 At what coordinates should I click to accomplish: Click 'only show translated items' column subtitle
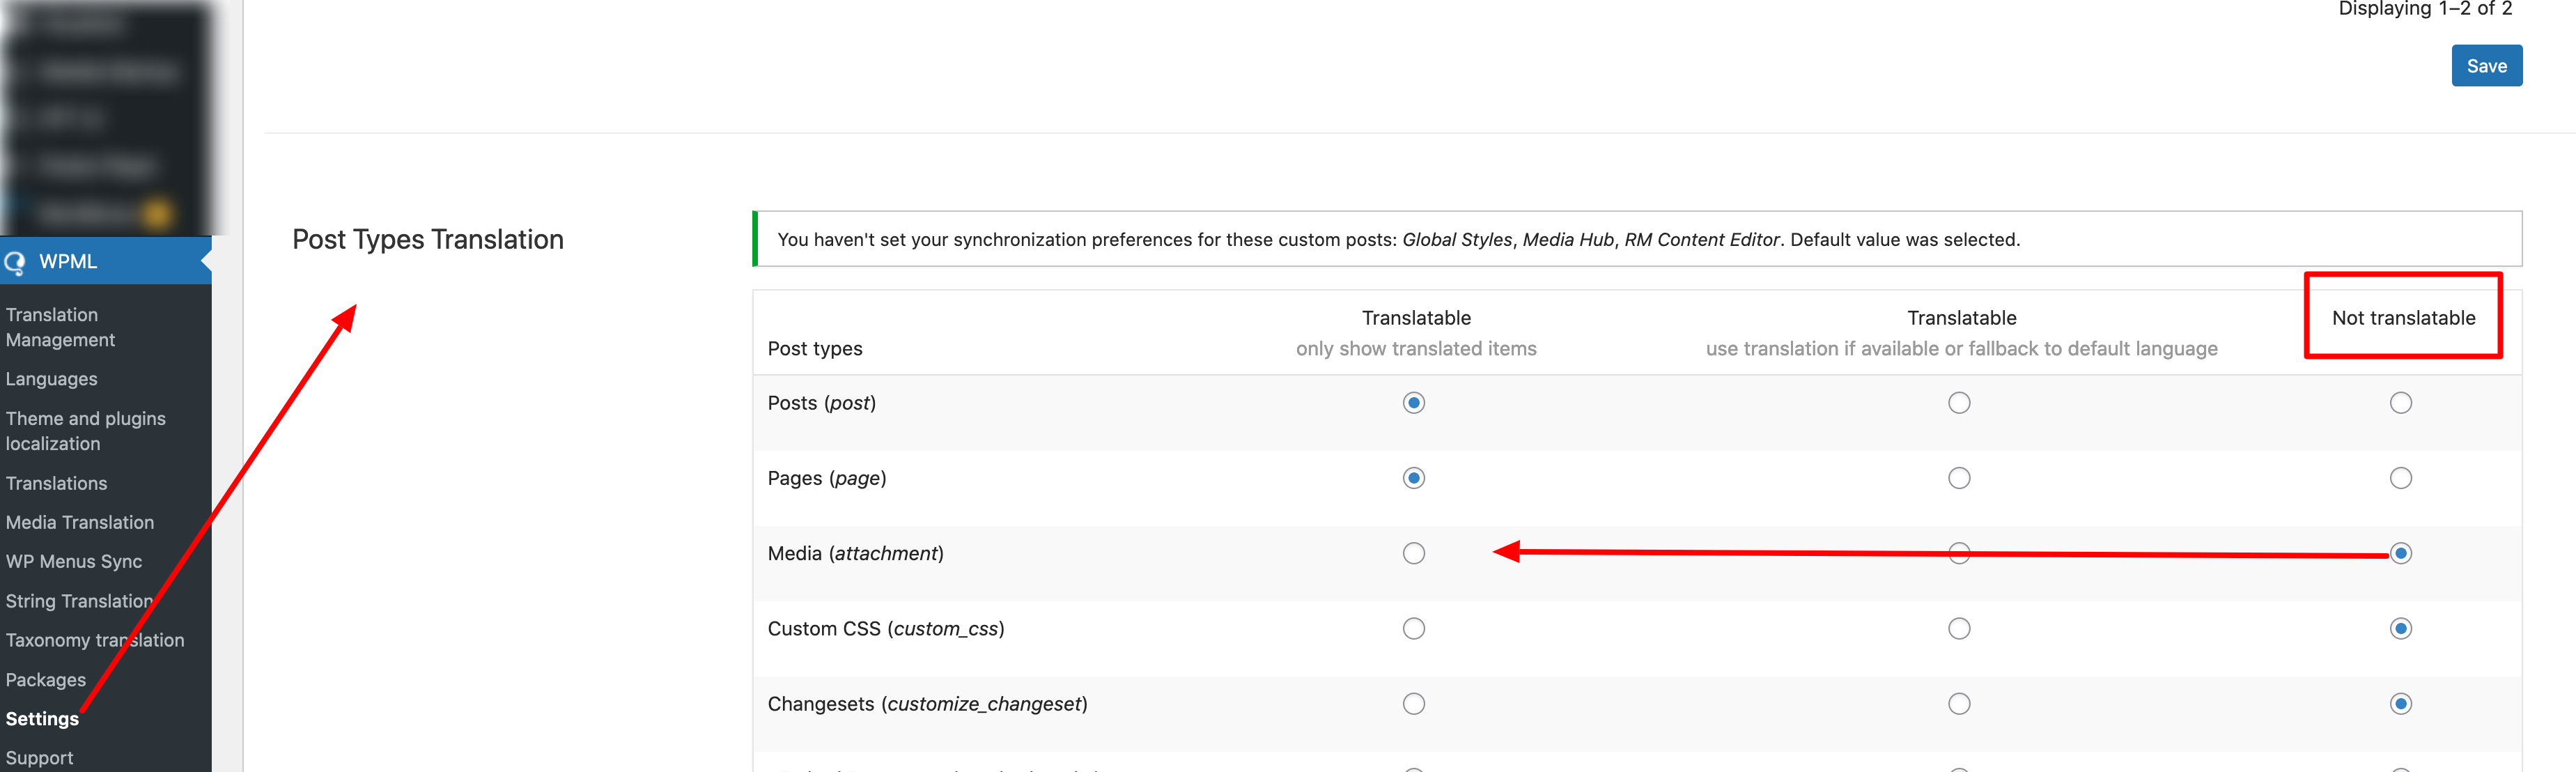[1416, 349]
